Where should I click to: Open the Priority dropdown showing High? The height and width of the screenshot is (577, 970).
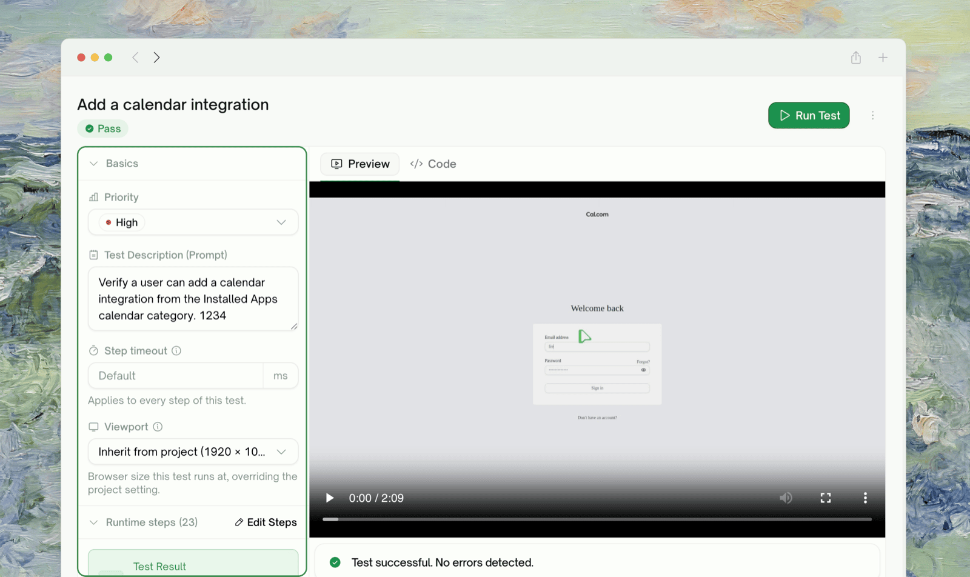click(193, 222)
